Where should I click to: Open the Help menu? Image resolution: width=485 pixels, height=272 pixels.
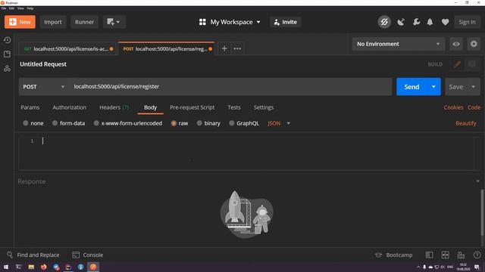(x=30, y=8)
